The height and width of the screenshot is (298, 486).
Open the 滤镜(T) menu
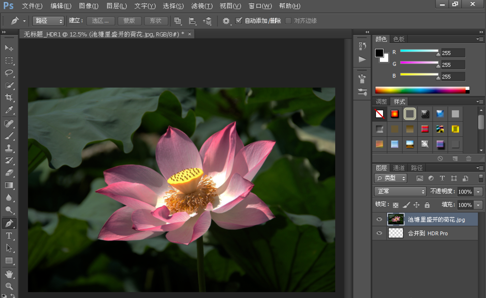pyautogui.click(x=202, y=6)
